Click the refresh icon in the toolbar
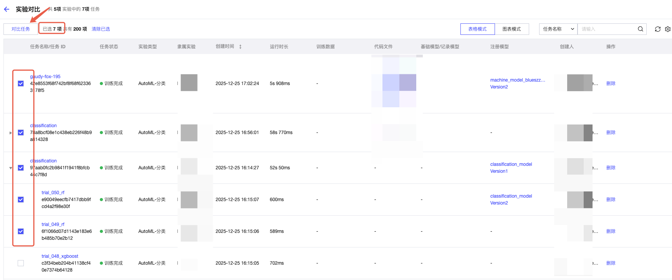This screenshot has height=280, width=672. (x=657, y=29)
